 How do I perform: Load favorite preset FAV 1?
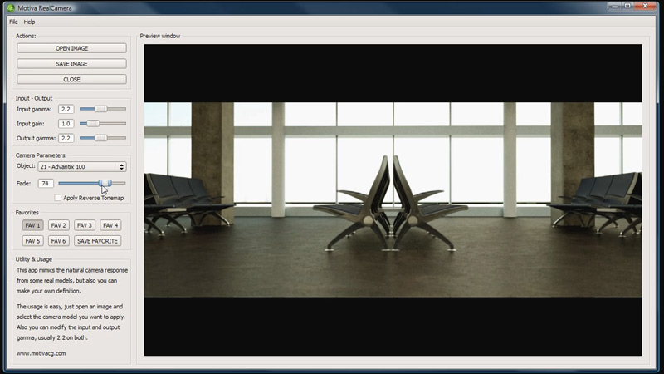click(32, 225)
